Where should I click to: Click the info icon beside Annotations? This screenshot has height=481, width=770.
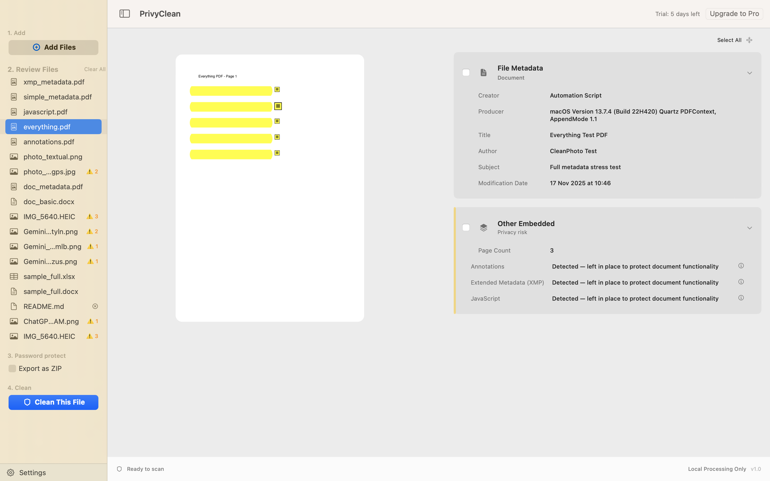click(741, 266)
